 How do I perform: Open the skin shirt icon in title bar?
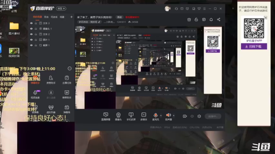pos(199,9)
